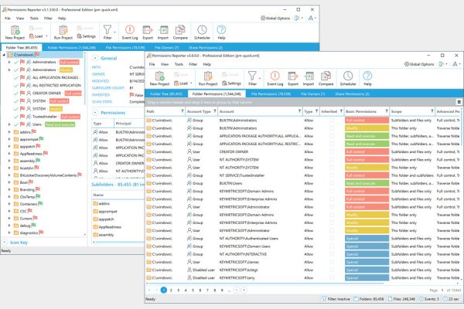Click the Filter funnel in front window
The width and height of the screenshot is (464, 309).
(x=252, y=78)
